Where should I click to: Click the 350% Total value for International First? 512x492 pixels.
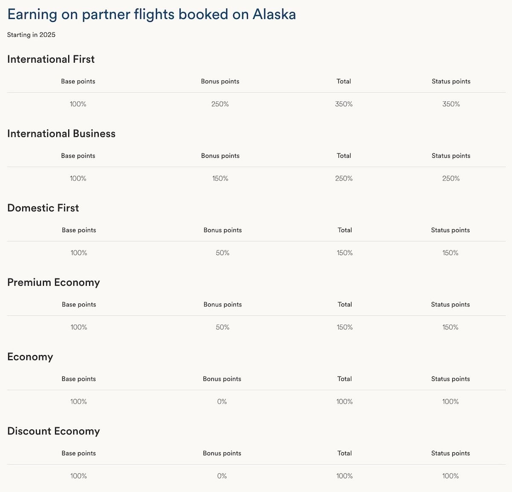(344, 104)
